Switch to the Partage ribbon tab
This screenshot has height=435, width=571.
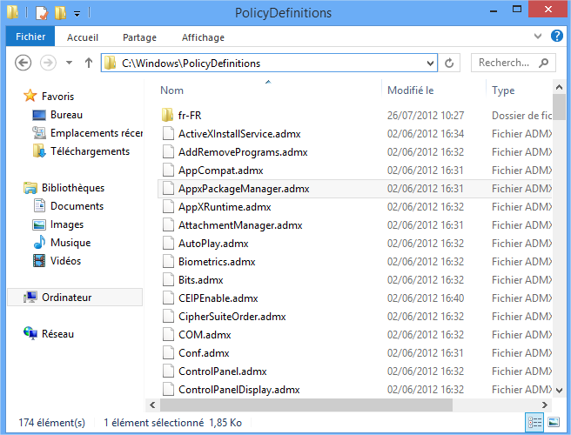coord(139,37)
